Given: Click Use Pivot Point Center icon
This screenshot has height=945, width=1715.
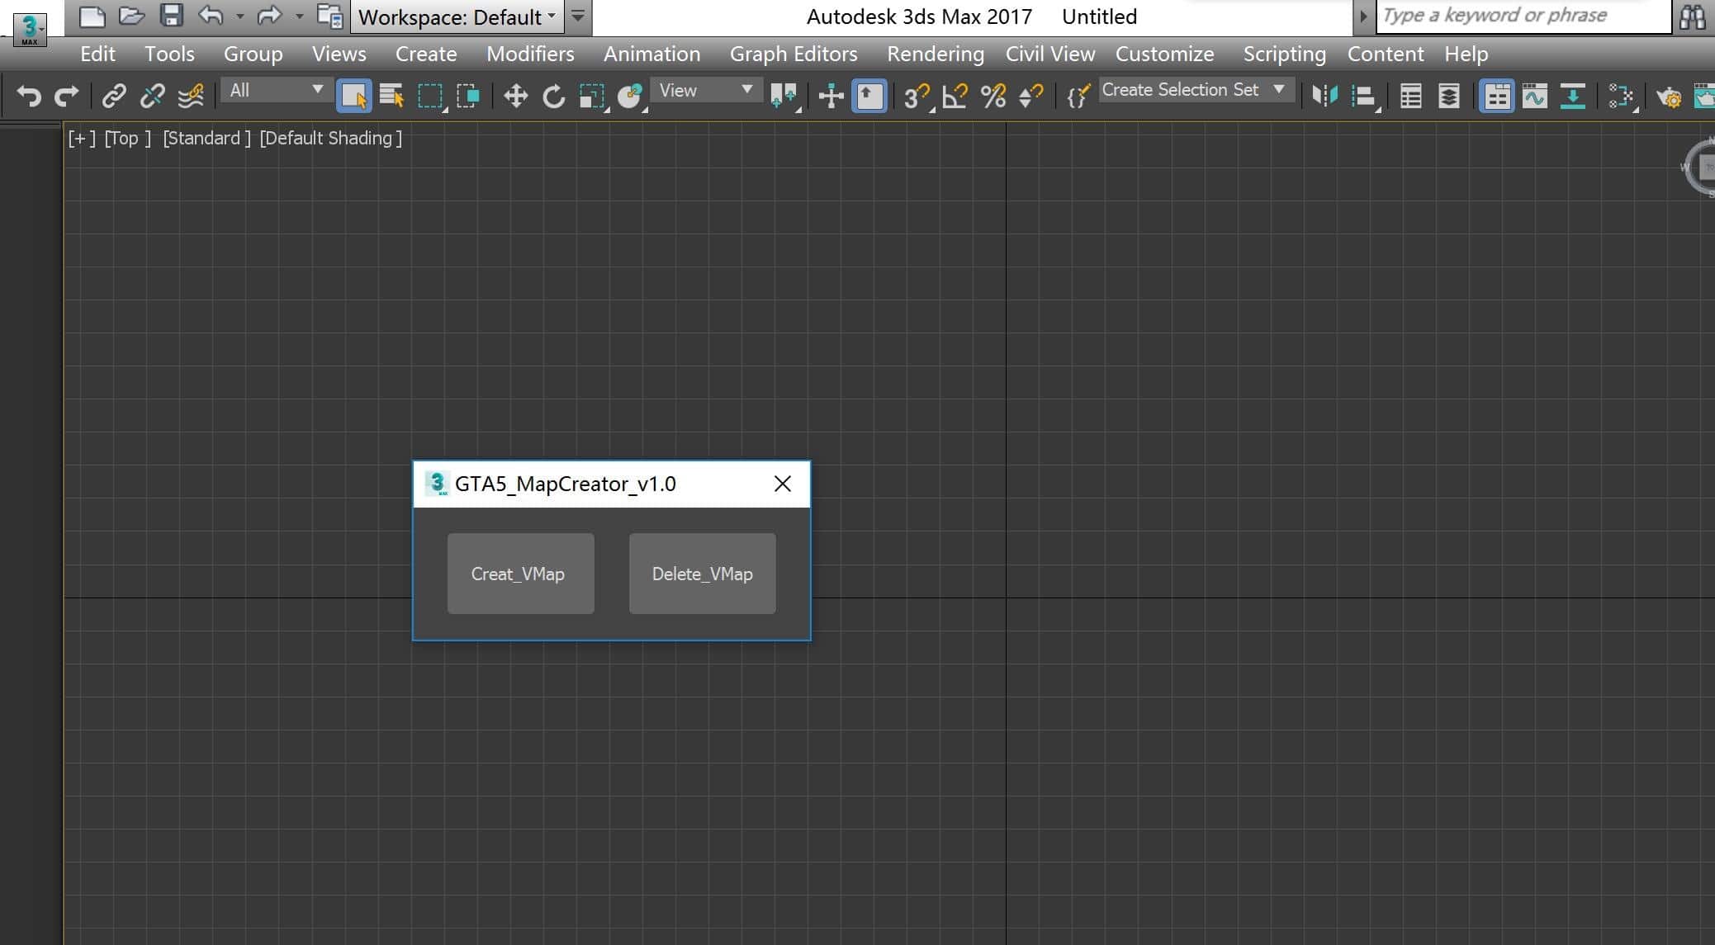Looking at the screenshot, I should [x=784, y=96].
